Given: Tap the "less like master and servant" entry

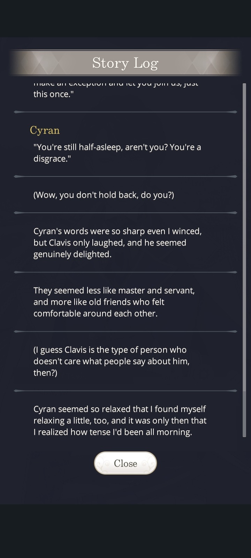Looking at the screenshot, I should click(114, 302).
